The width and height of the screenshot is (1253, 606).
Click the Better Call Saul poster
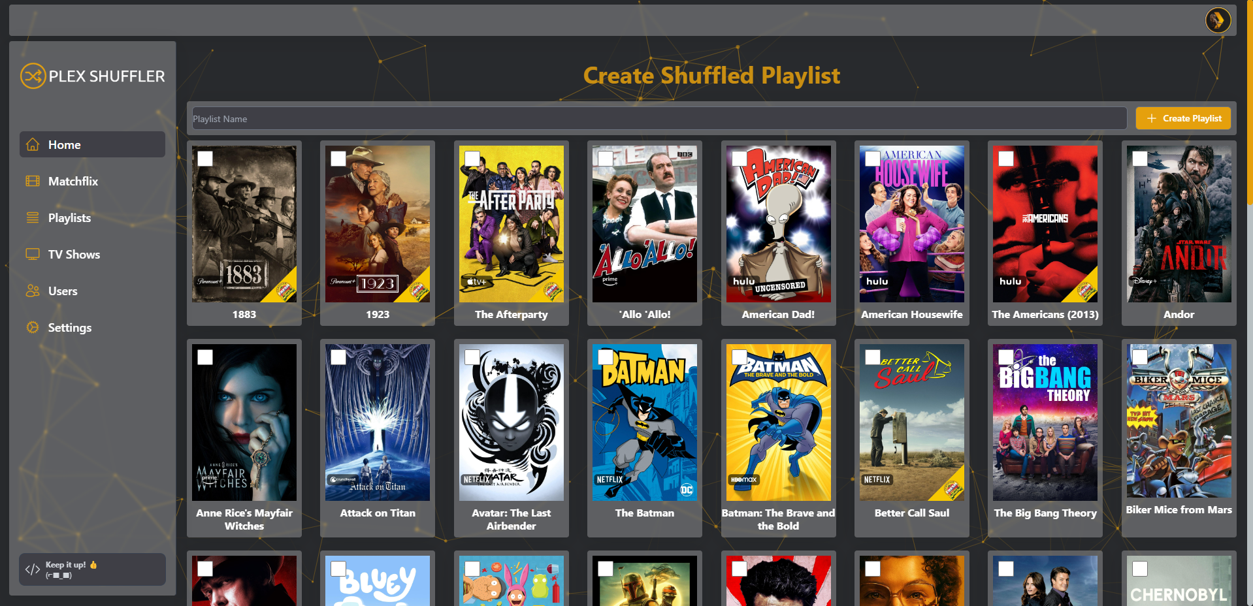[x=912, y=423]
